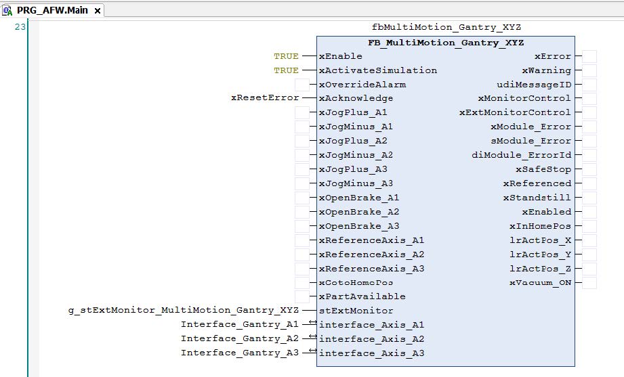
Task: Click the empty output box for lrActPos_X
Action: tap(589, 240)
